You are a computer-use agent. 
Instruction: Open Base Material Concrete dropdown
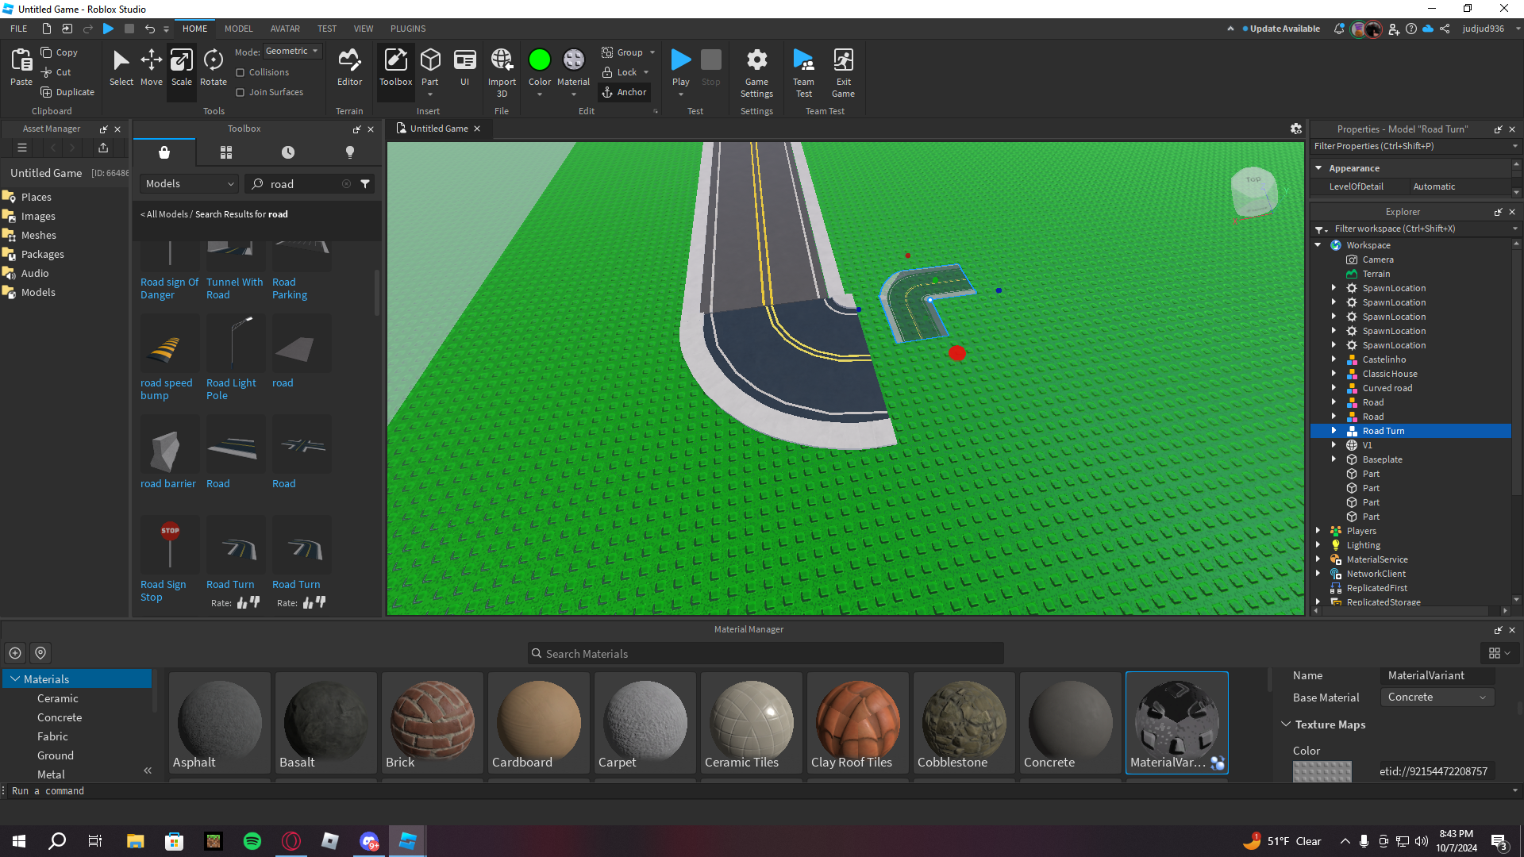tap(1437, 698)
